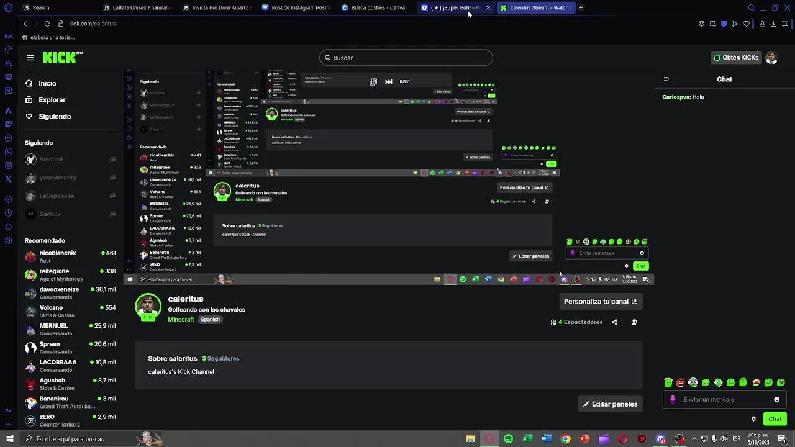Click caleritus channel avatar
795x447 pixels.
148,307
